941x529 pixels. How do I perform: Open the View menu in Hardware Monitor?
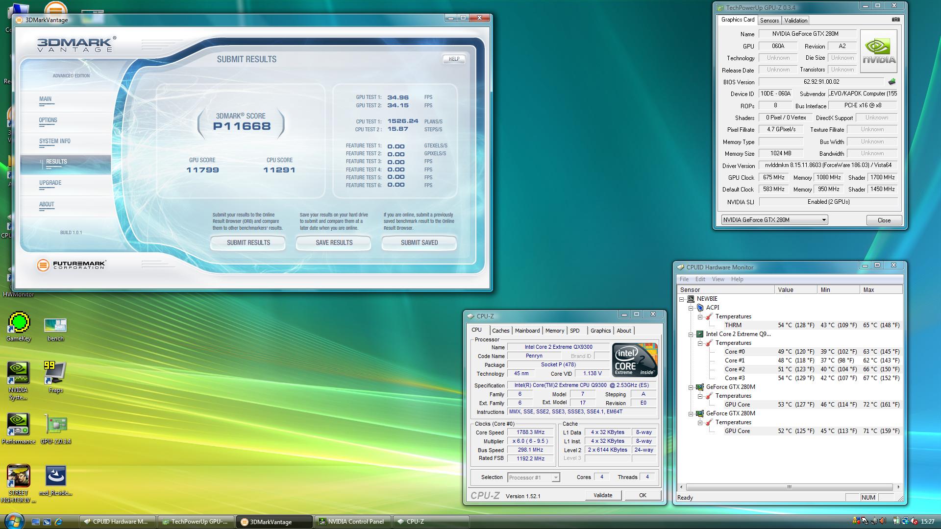[718, 279]
